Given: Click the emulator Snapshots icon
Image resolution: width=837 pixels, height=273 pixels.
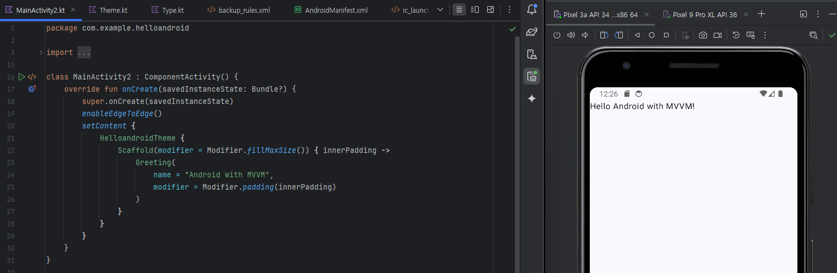Looking at the screenshot, I should 736,35.
